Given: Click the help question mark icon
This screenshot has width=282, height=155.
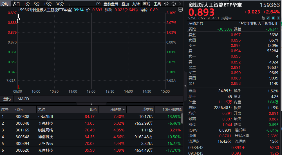Looking at the screenshot, I should click(x=173, y=4).
